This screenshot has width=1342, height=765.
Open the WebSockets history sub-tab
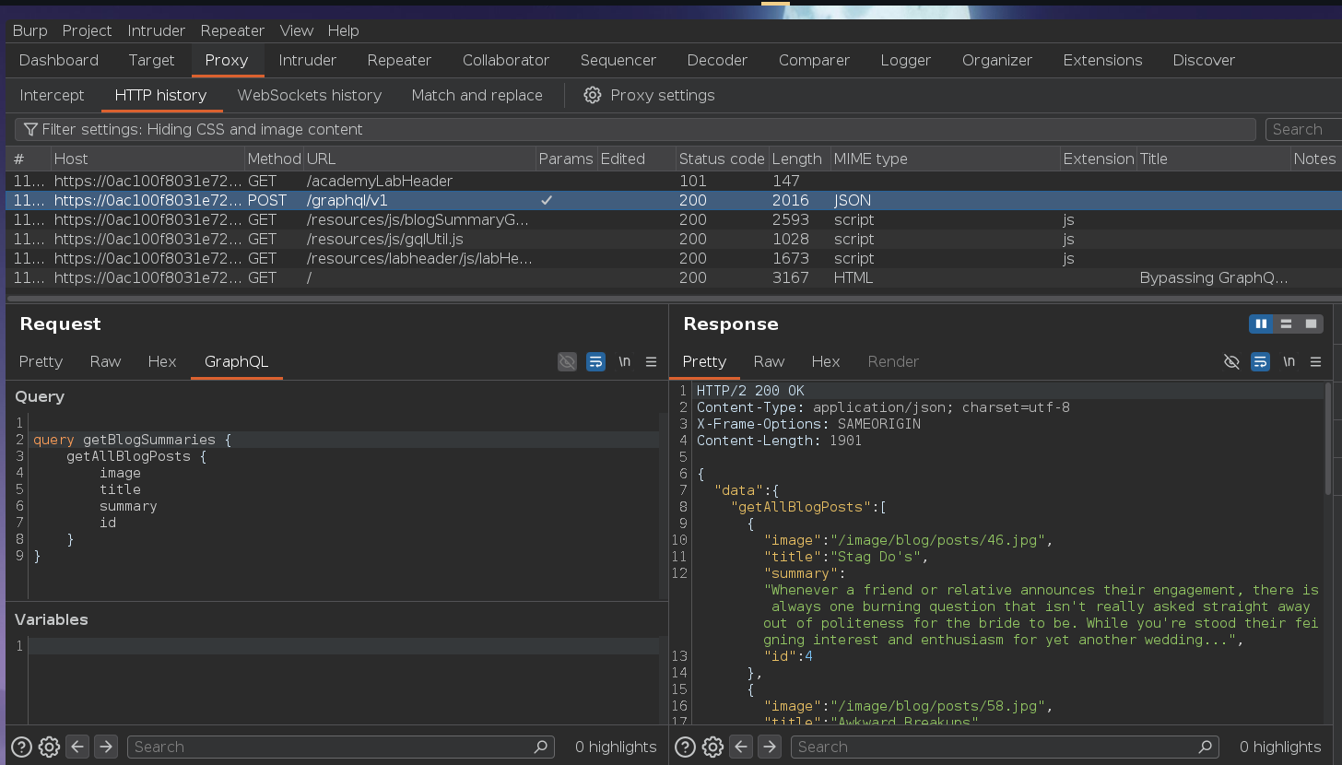click(310, 95)
